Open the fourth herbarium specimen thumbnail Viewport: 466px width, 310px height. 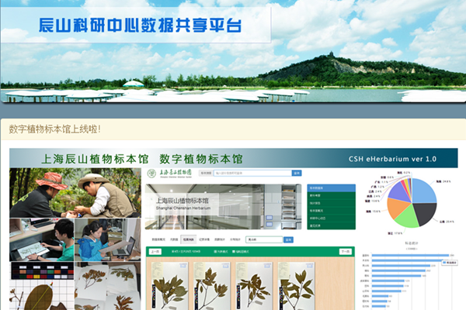[296, 286]
